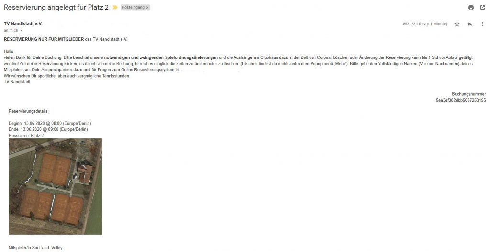Click the booking number 5ee3ef382dbb5037253195
This screenshot has height=252, width=490.
pyautogui.click(x=461, y=100)
